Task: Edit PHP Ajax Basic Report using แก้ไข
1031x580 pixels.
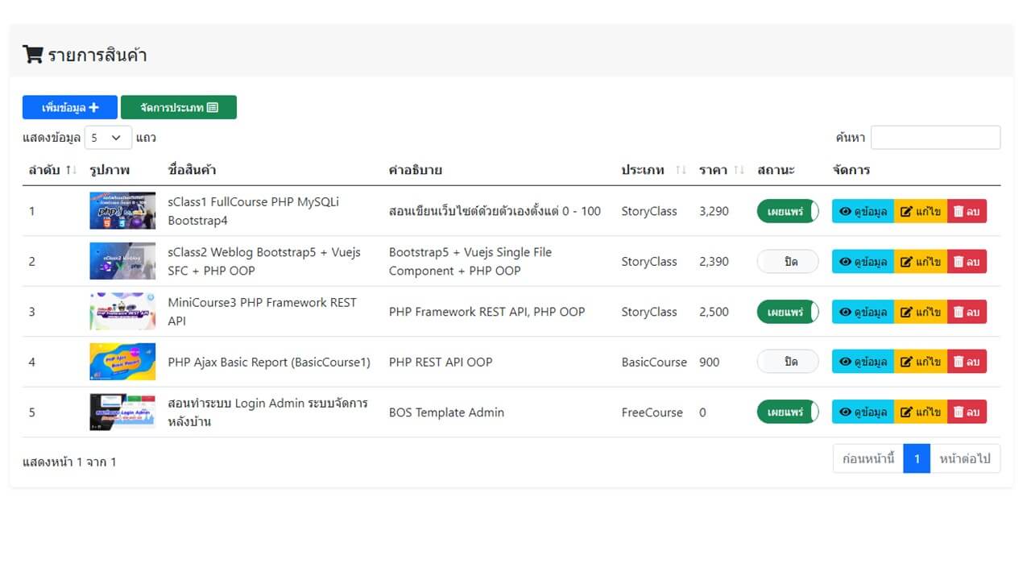Action: [921, 362]
